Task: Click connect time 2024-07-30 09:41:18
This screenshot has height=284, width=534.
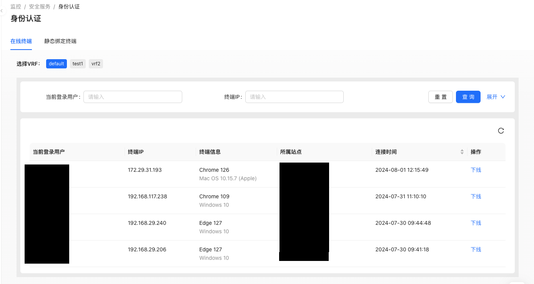Action: pyautogui.click(x=402, y=249)
